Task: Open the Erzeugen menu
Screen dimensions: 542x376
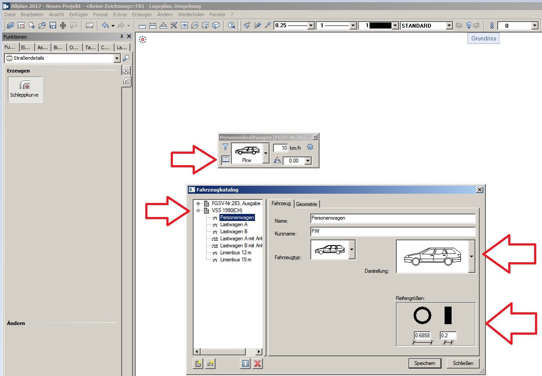Action: click(x=142, y=14)
